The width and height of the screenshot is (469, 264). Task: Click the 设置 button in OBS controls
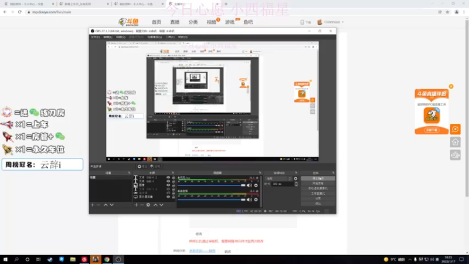(x=318, y=198)
